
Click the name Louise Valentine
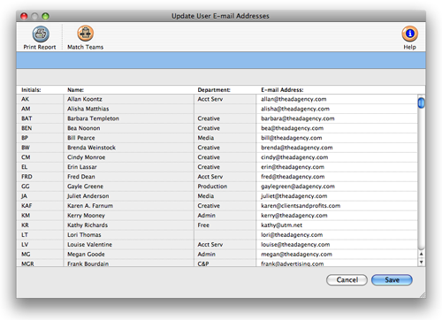pos(89,245)
